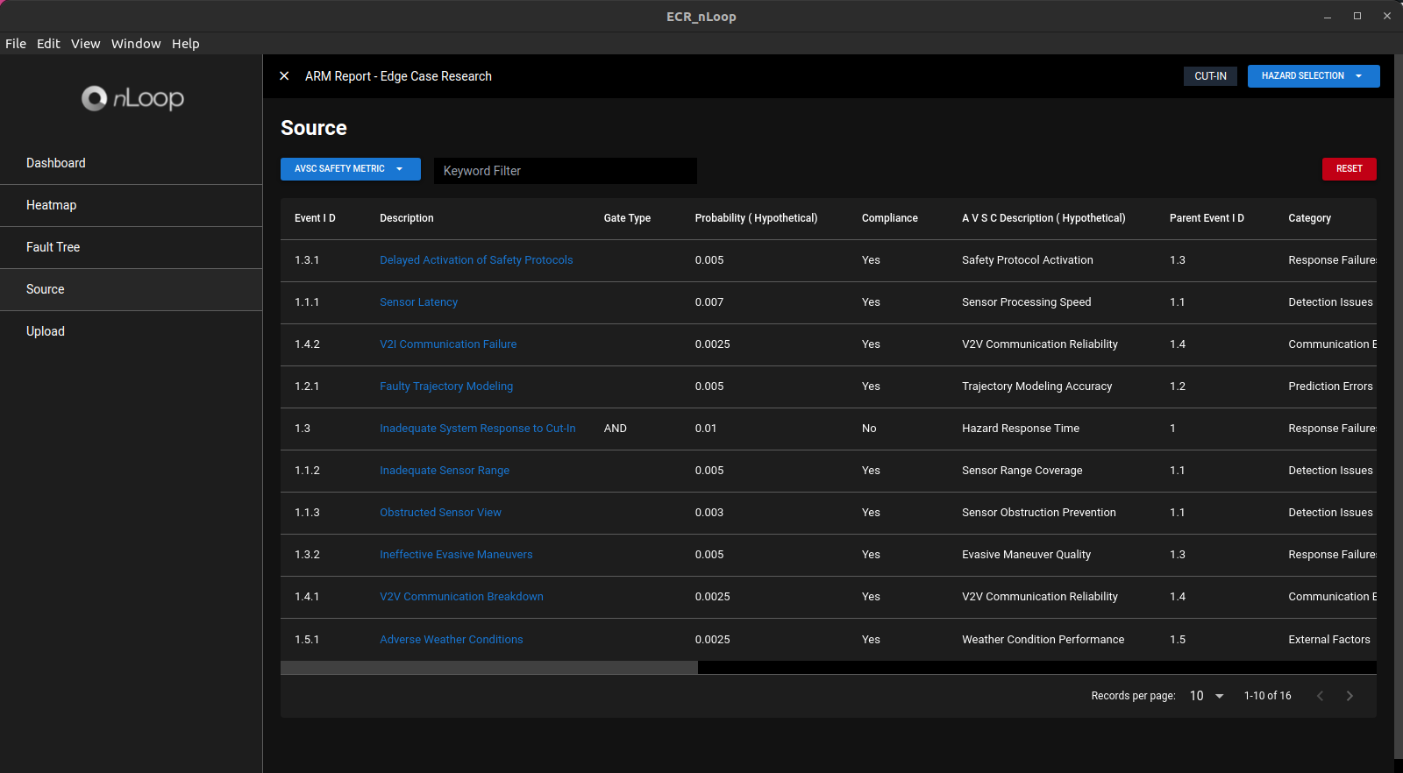Open the Edit menu
Screen dimensions: 1403x773
[x=48, y=44]
